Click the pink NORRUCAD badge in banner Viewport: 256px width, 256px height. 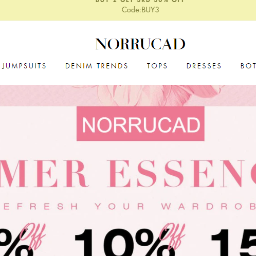[x=140, y=123]
